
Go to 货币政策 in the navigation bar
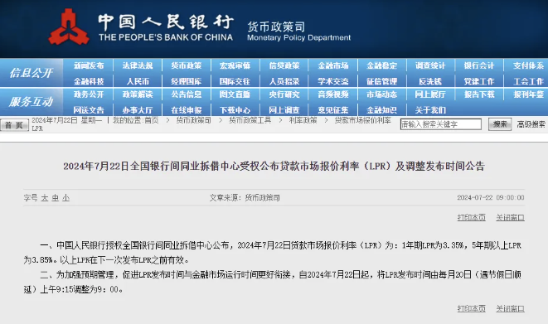187,65
